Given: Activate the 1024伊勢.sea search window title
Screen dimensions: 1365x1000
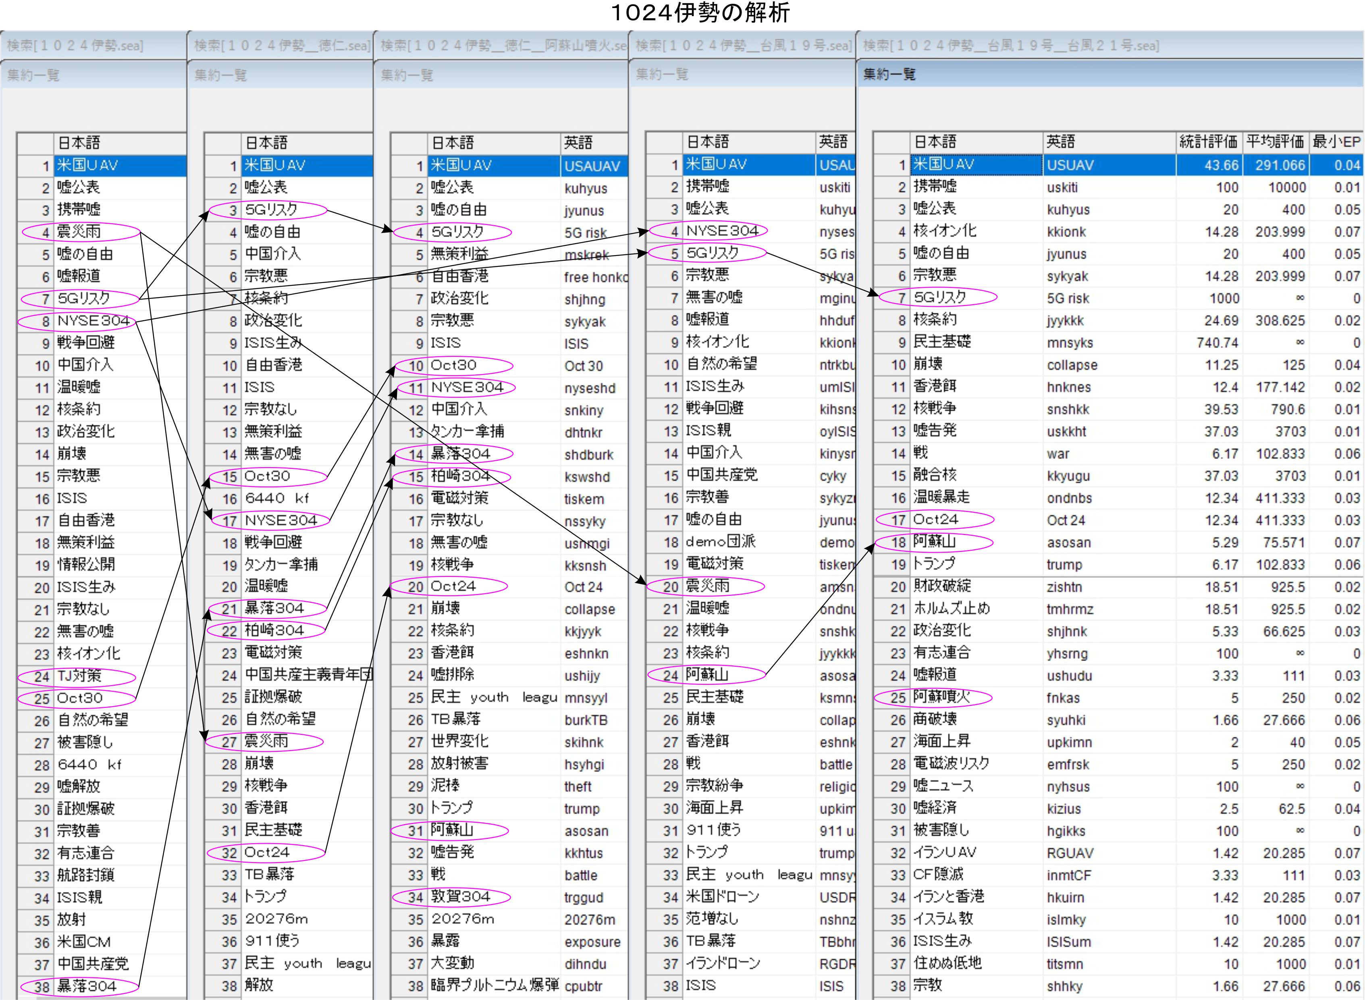Looking at the screenshot, I should click(x=75, y=46).
